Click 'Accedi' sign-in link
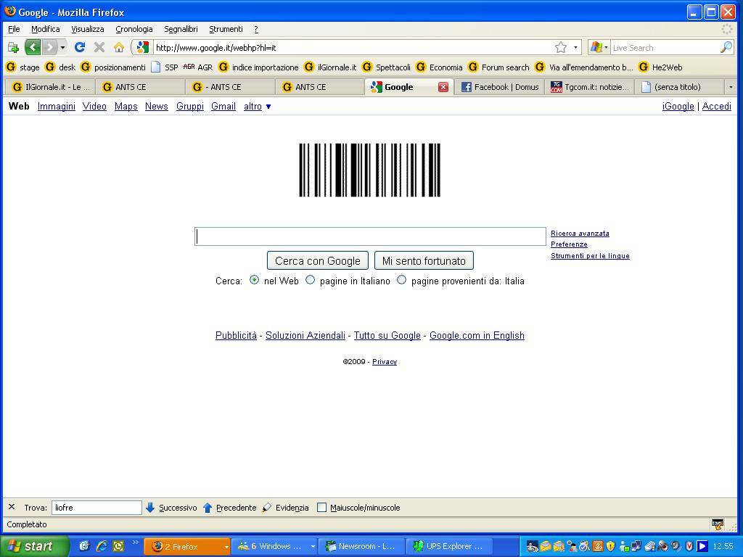Image resolution: width=743 pixels, height=557 pixels. tap(716, 107)
